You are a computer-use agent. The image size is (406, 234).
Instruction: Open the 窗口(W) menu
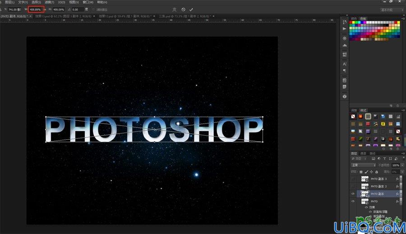point(88,2)
